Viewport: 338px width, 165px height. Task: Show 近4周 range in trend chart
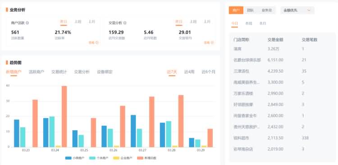pos(189,72)
